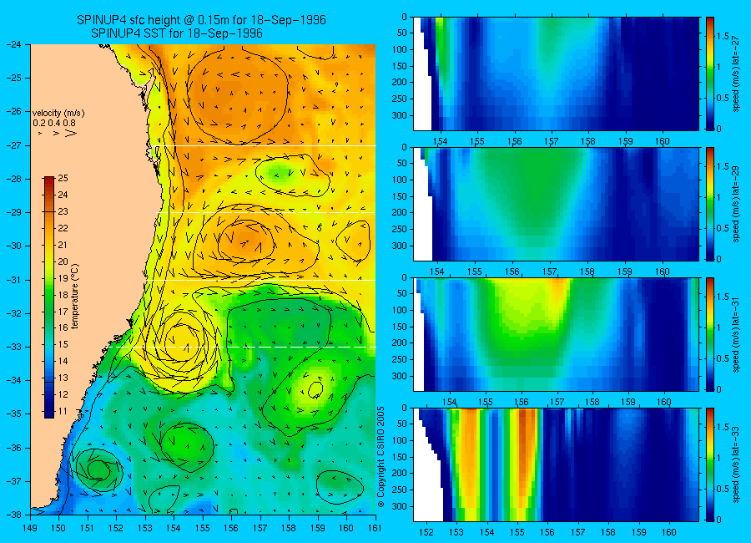
Task: Click the "155" longitude label on map axis
Action: click(203, 528)
